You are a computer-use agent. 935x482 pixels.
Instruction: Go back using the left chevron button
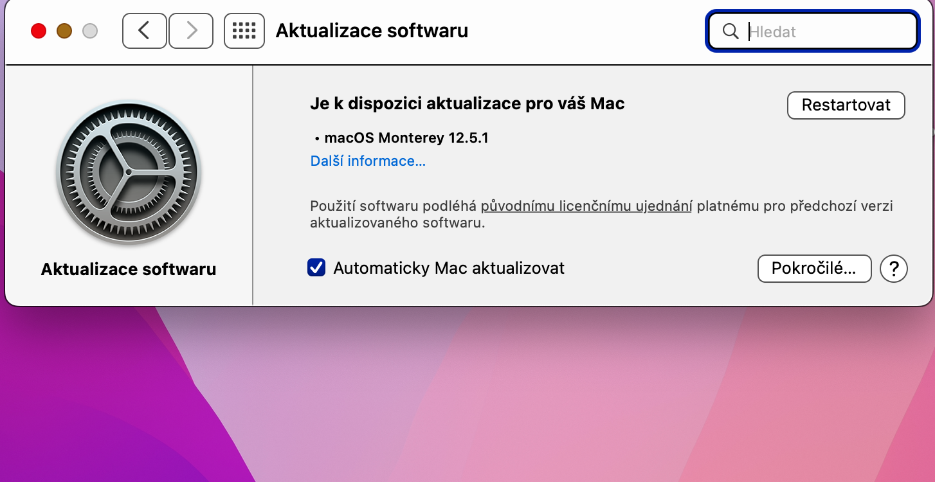click(145, 31)
